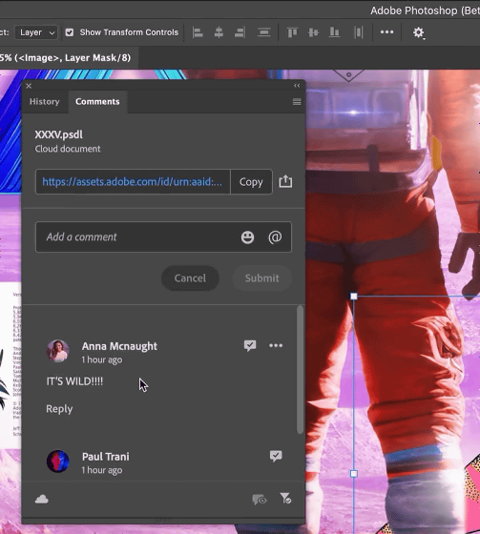Click the IT'S WILD!!!! comment text

pyautogui.click(x=74, y=381)
